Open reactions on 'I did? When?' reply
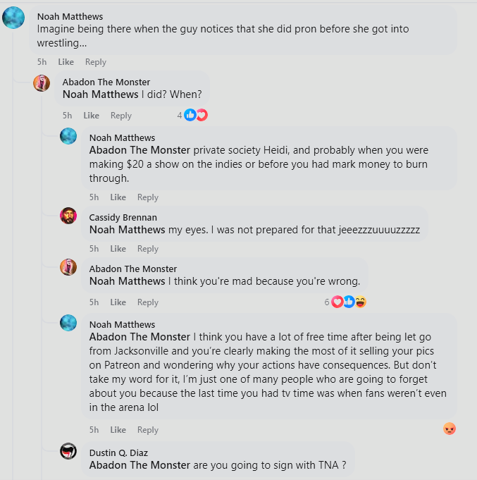477x480 pixels. (195, 115)
